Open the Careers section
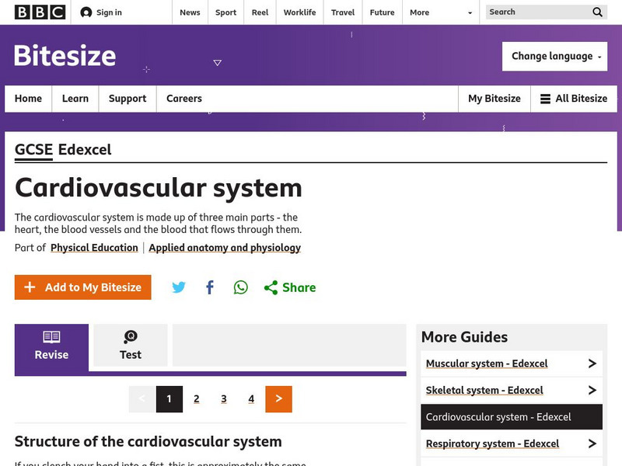 pos(184,99)
